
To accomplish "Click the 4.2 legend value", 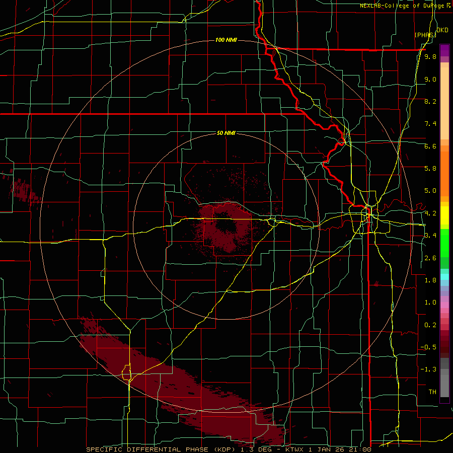I will (430, 213).
